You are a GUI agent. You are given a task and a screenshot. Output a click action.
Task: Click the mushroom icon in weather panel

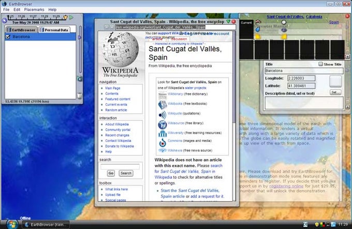click(x=258, y=22)
